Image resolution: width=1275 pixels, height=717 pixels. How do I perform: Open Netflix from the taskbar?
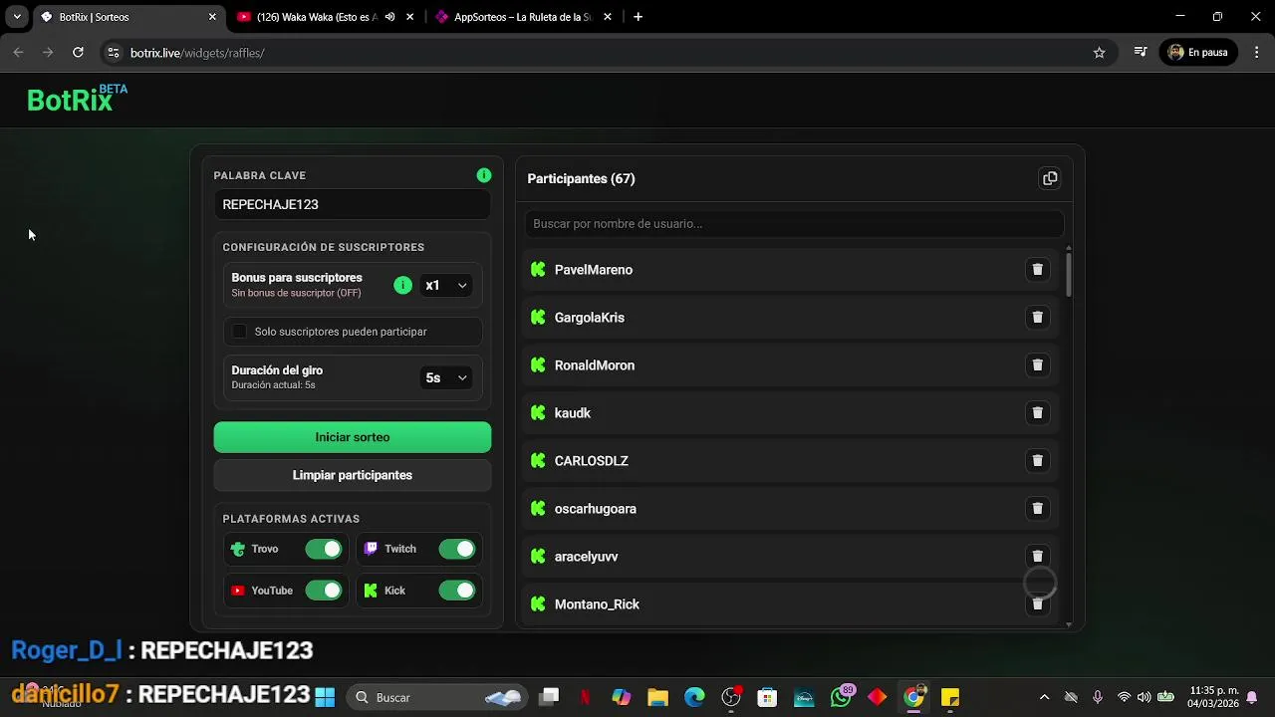click(x=585, y=697)
